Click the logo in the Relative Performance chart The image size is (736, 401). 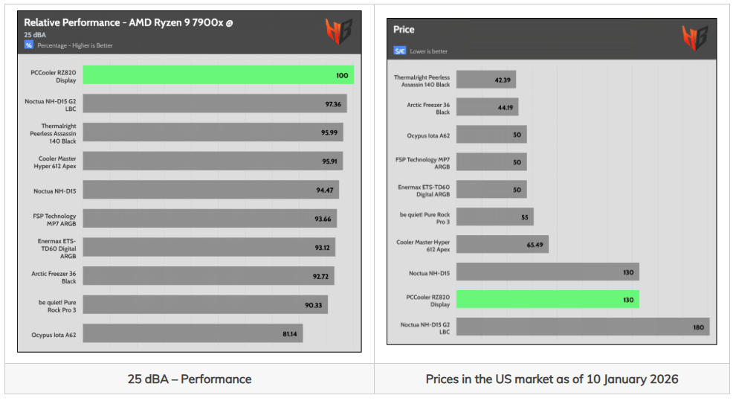click(x=338, y=31)
